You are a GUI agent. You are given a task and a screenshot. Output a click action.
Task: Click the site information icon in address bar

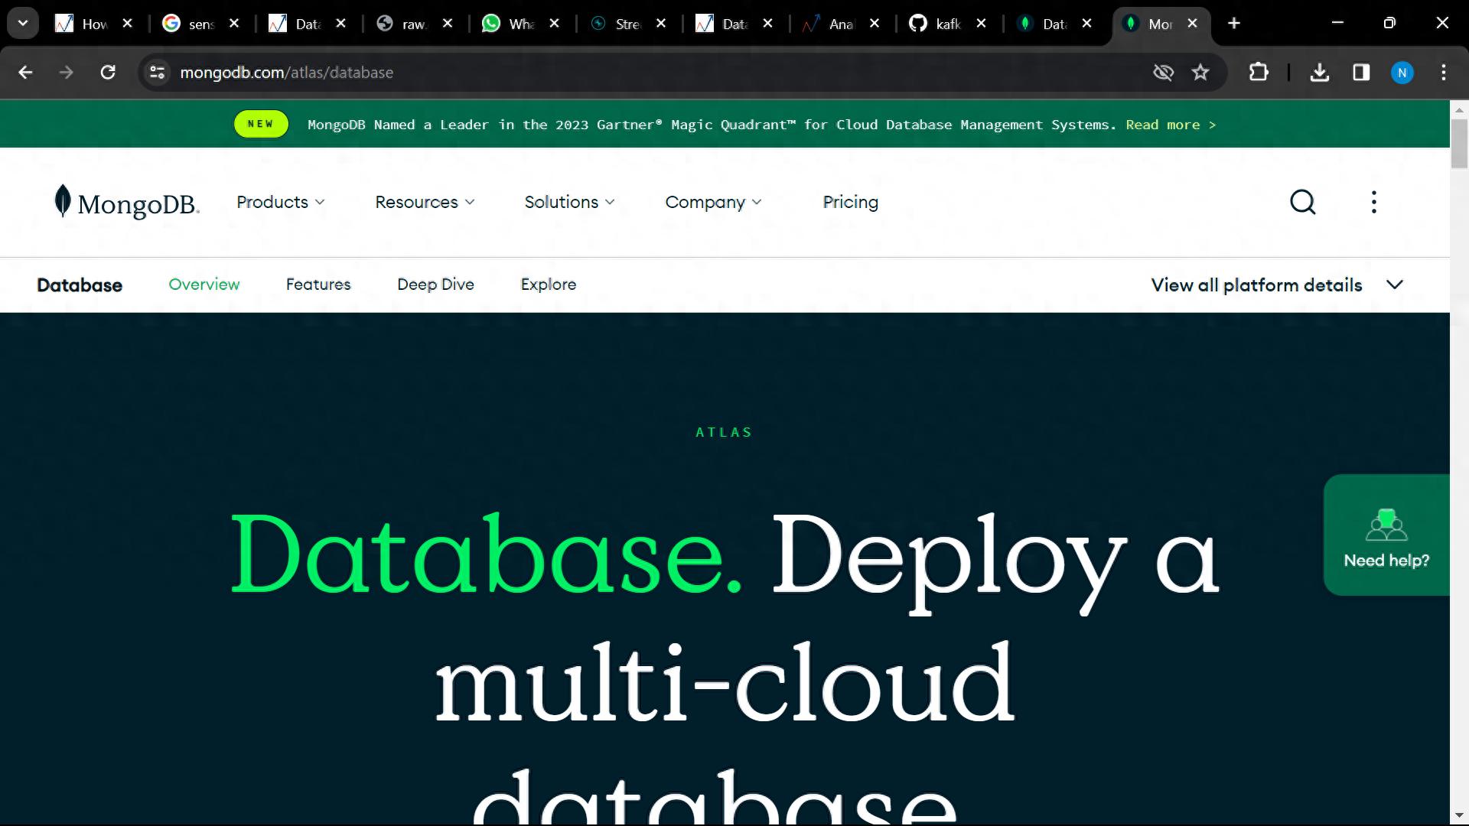point(157,73)
